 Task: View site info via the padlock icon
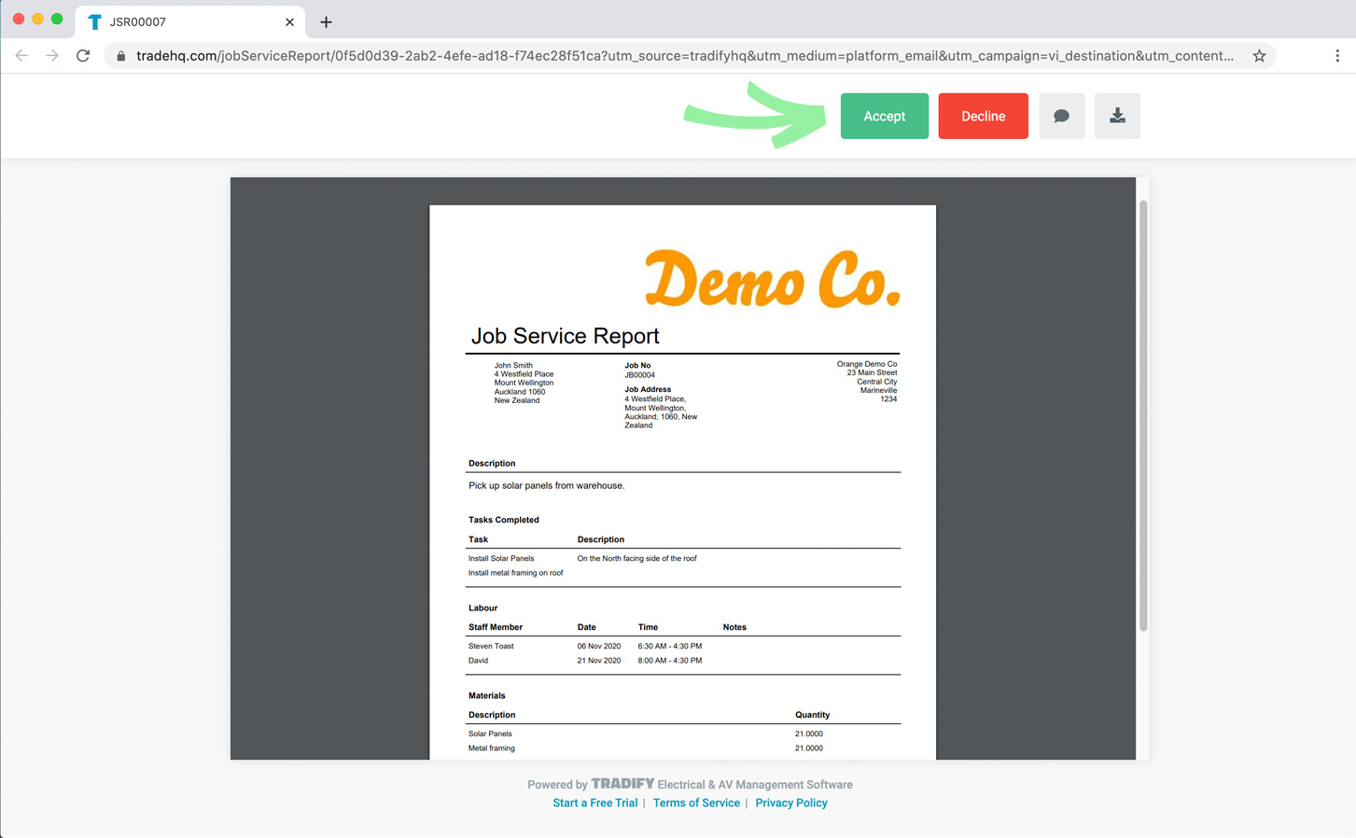(120, 56)
